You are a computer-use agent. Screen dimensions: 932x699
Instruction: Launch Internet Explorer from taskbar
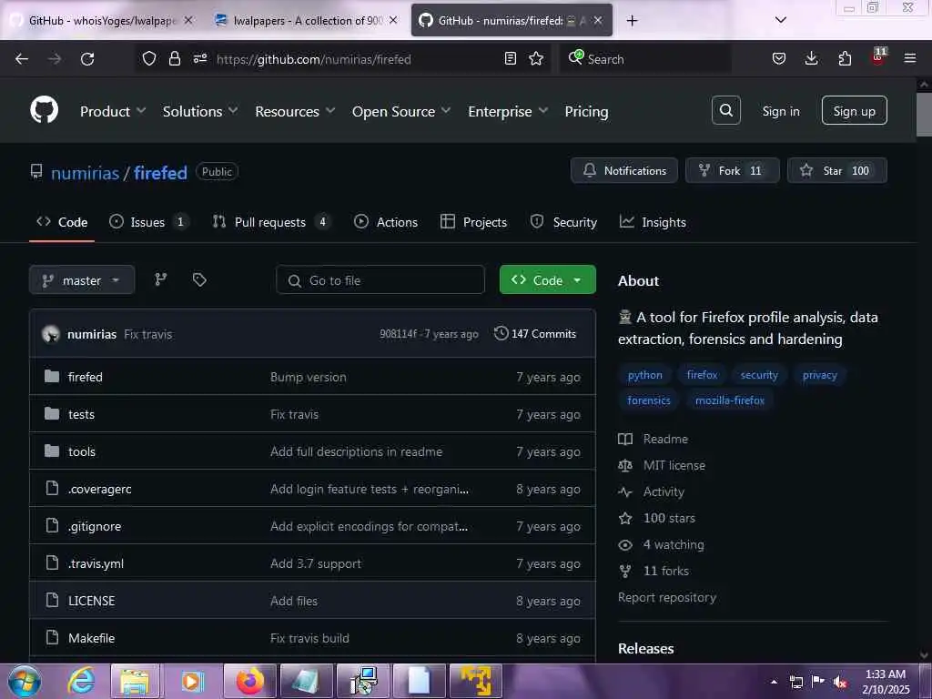coord(81,681)
